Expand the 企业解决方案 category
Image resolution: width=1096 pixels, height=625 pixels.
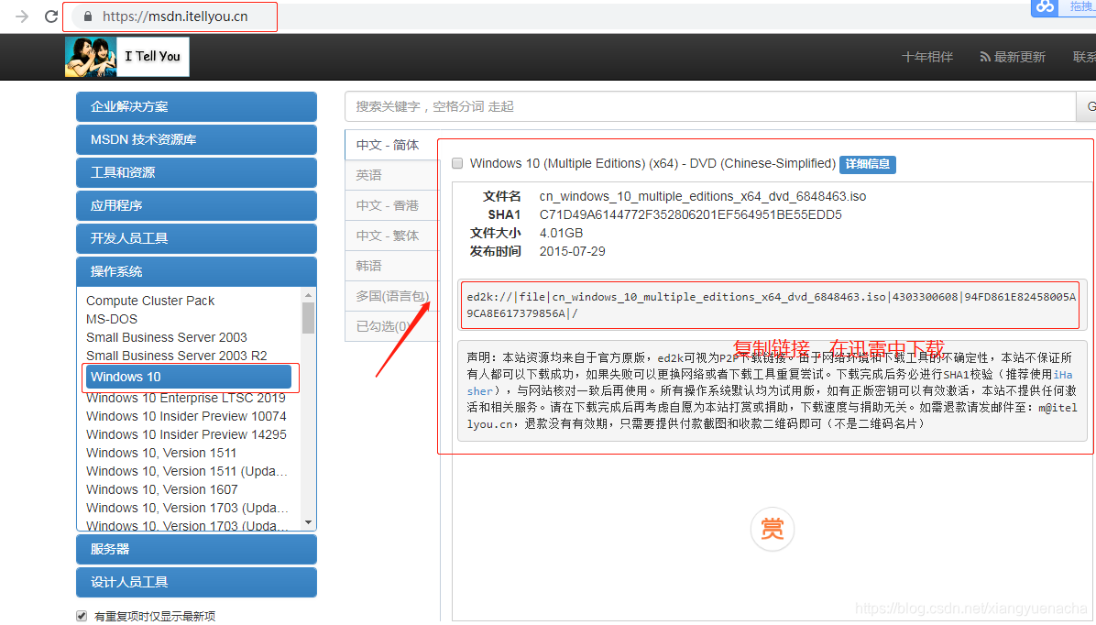(196, 106)
